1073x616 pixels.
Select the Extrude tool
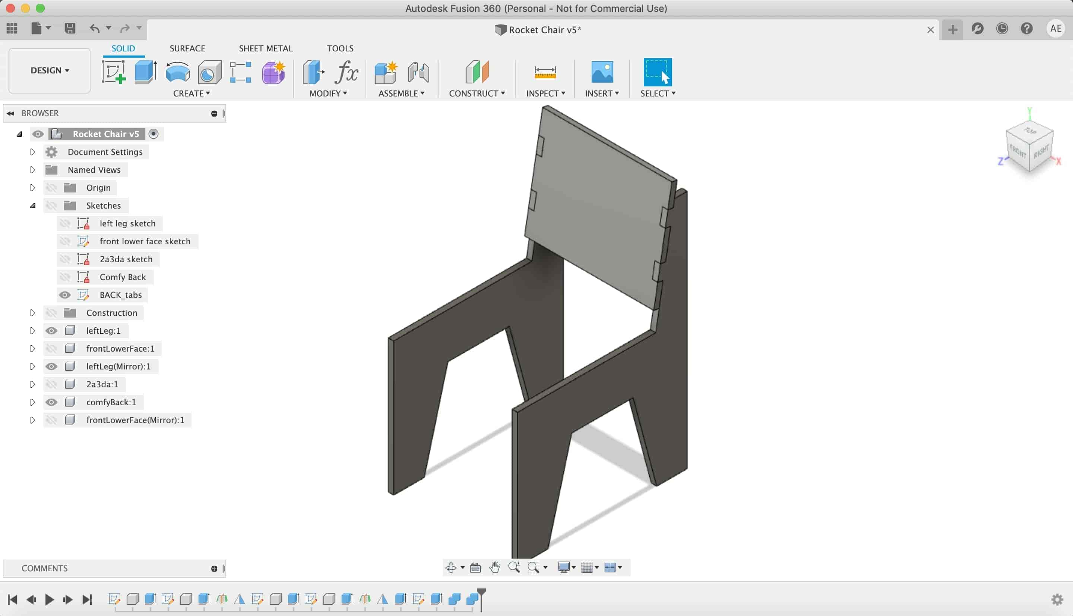pos(146,72)
